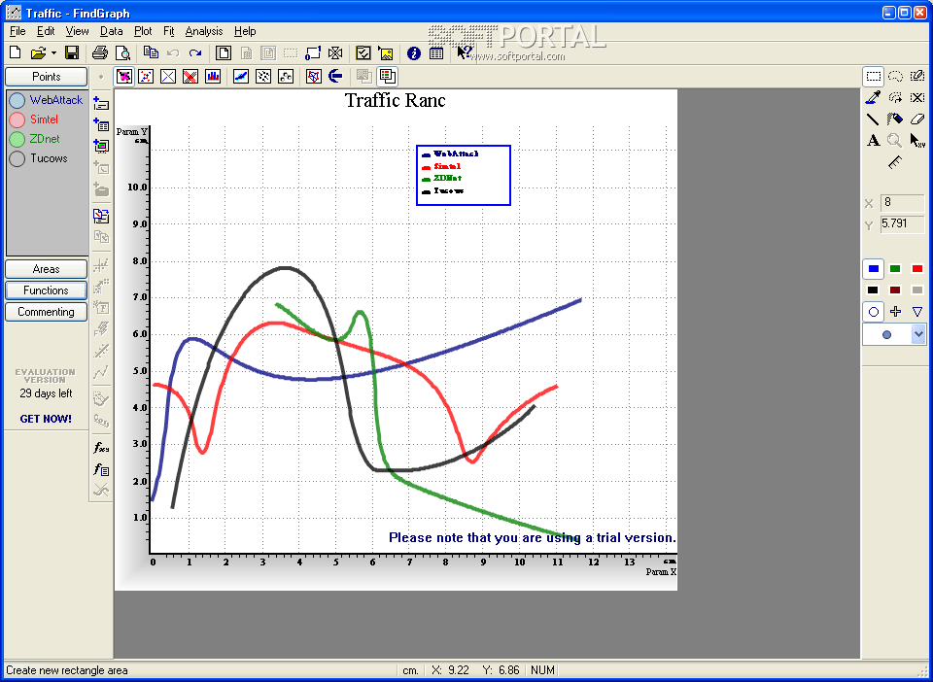
Task: Open the Data menu
Action: 111,31
